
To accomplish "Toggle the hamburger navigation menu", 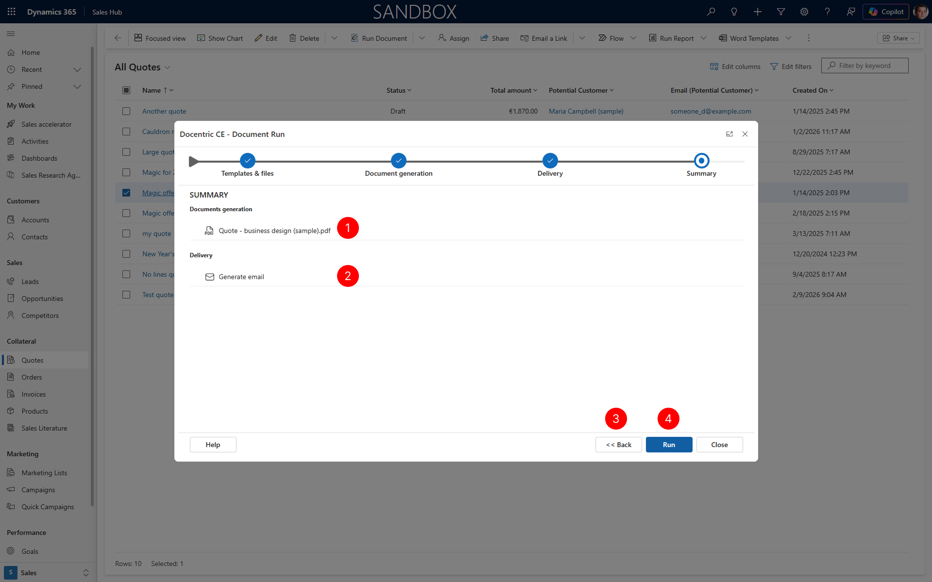I will tap(11, 33).
